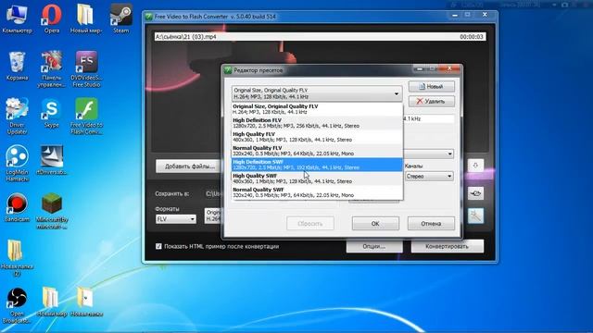Viewport: 593px width, 333px height.
Task: Launch DVDVideoSoft Free Studio shortcut
Action: 86,69
